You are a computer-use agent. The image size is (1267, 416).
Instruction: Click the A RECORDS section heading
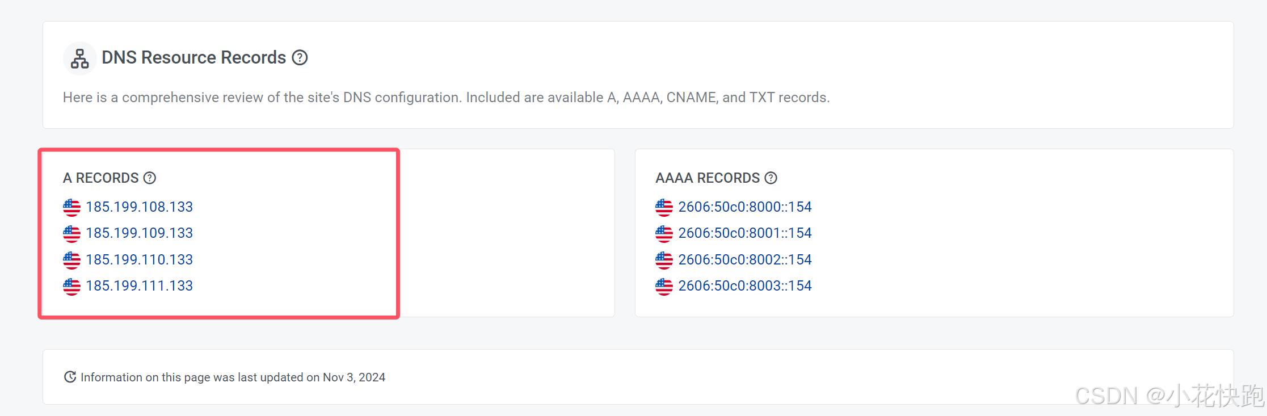101,178
